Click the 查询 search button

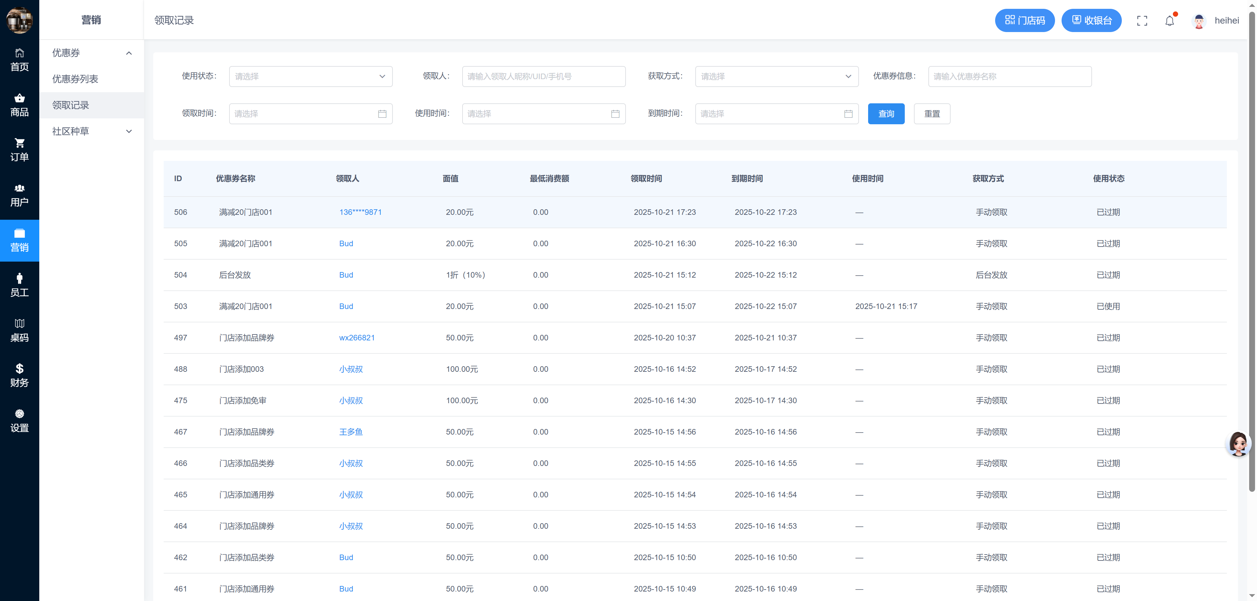(x=886, y=113)
